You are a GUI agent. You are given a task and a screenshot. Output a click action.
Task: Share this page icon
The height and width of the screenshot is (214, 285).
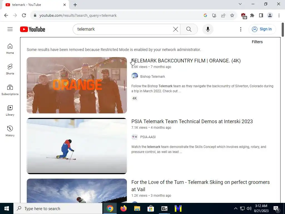coord(223,16)
